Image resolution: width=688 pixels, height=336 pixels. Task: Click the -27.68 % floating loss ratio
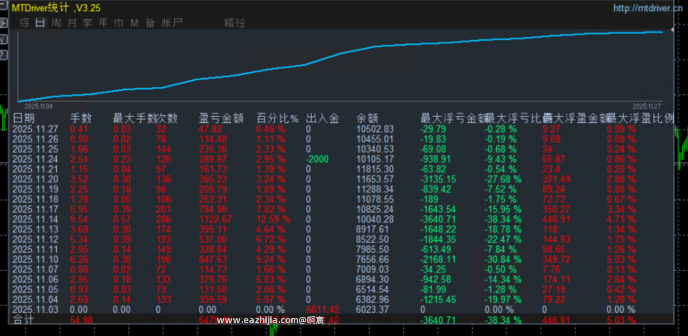[x=503, y=179]
